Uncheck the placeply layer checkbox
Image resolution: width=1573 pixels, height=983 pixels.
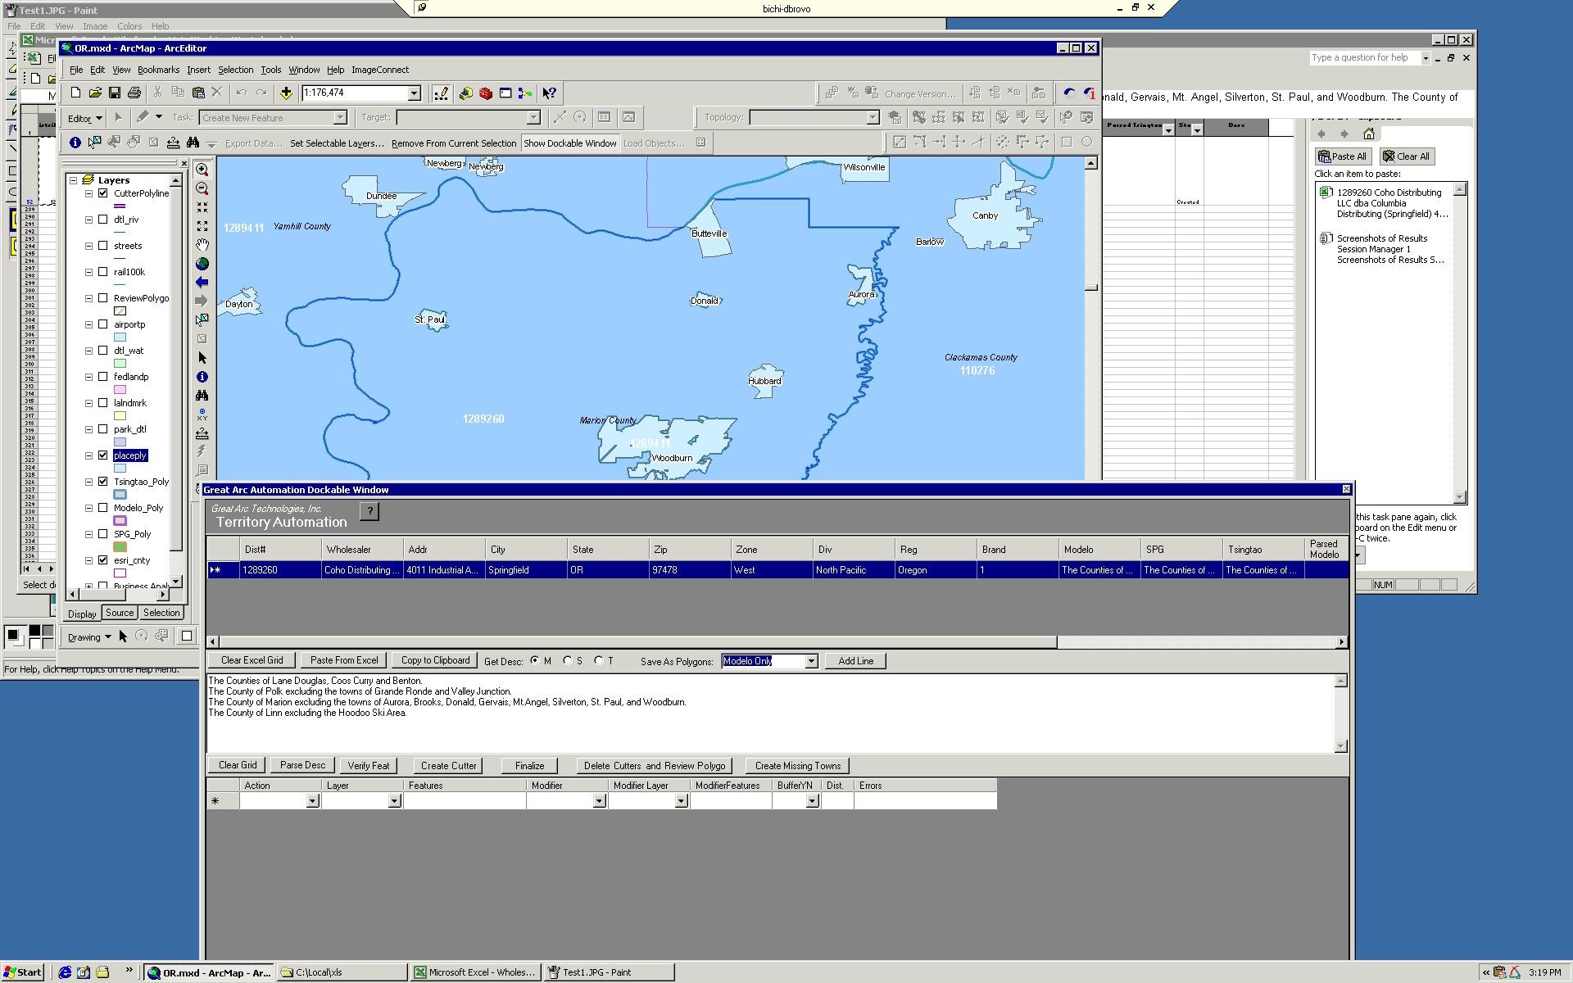[103, 455]
